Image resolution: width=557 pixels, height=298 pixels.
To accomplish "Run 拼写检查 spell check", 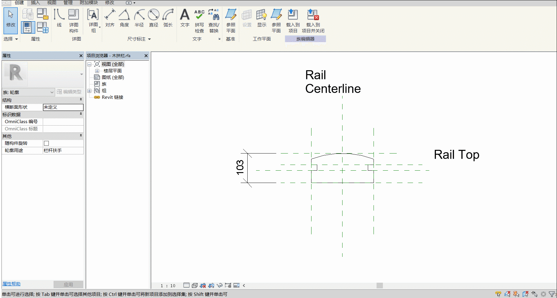I will [x=199, y=20].
